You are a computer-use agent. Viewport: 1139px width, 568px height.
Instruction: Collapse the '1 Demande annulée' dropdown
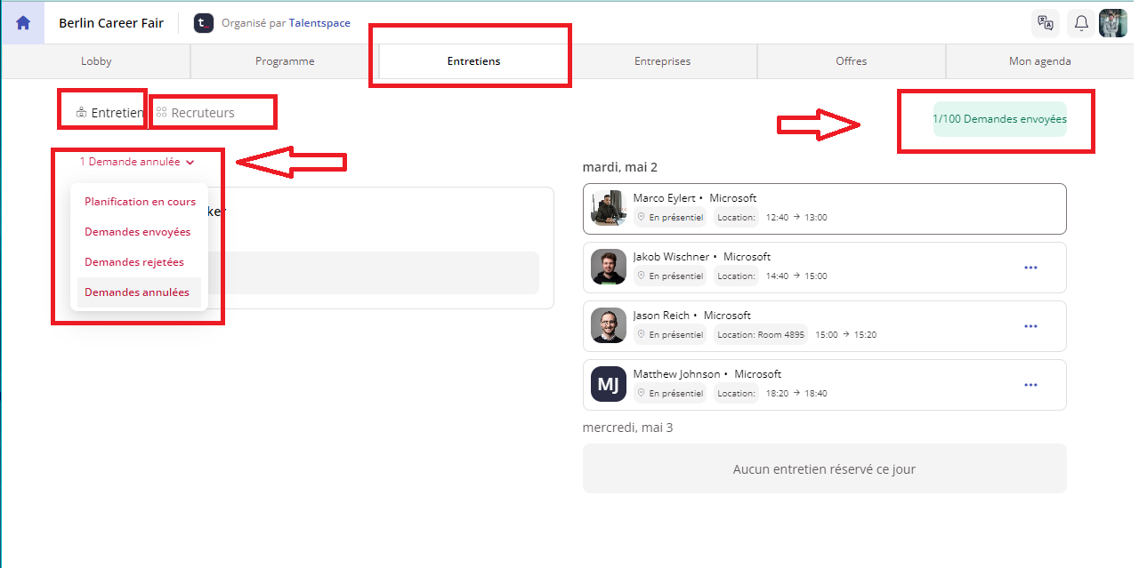tap(137, 162)
